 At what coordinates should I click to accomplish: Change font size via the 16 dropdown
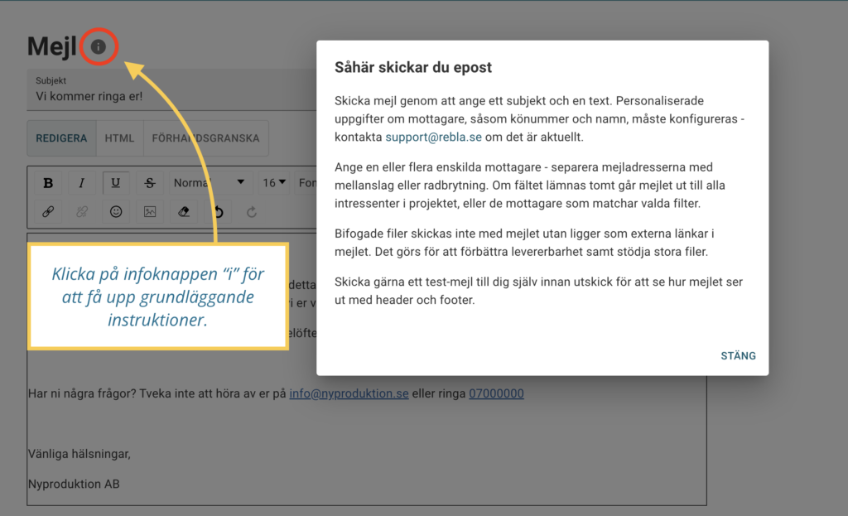coord(273,182)
